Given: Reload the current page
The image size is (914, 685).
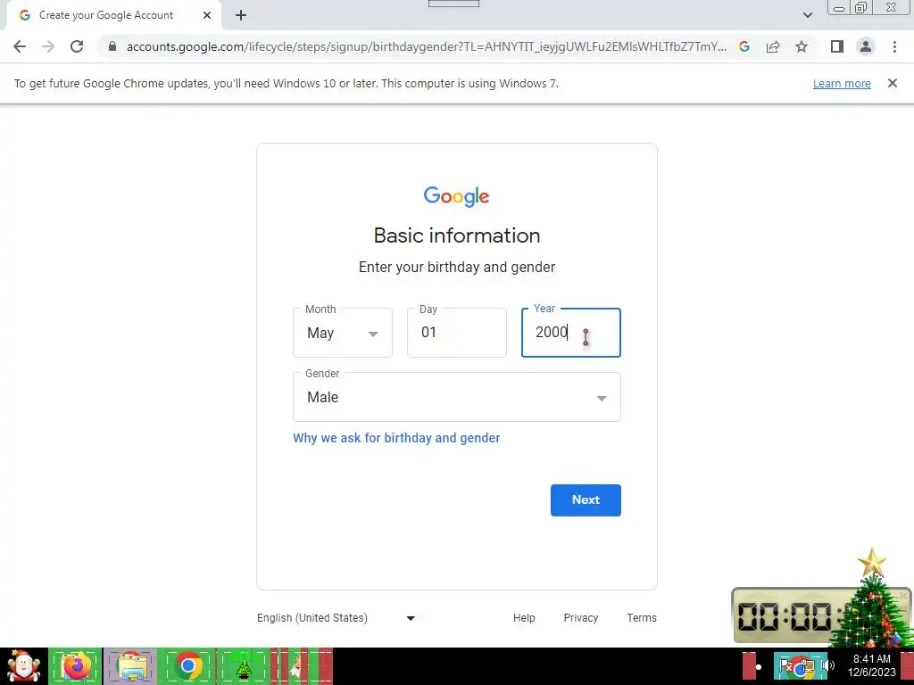Looking at the screenshot, I should tap(77, 46).
